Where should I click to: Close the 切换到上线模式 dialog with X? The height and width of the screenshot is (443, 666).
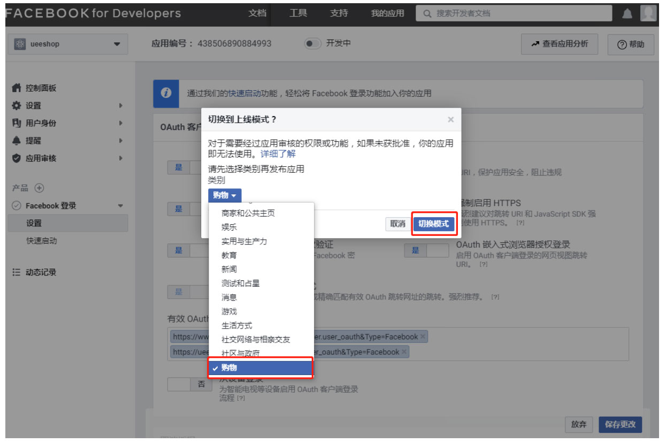click(450, 120)
